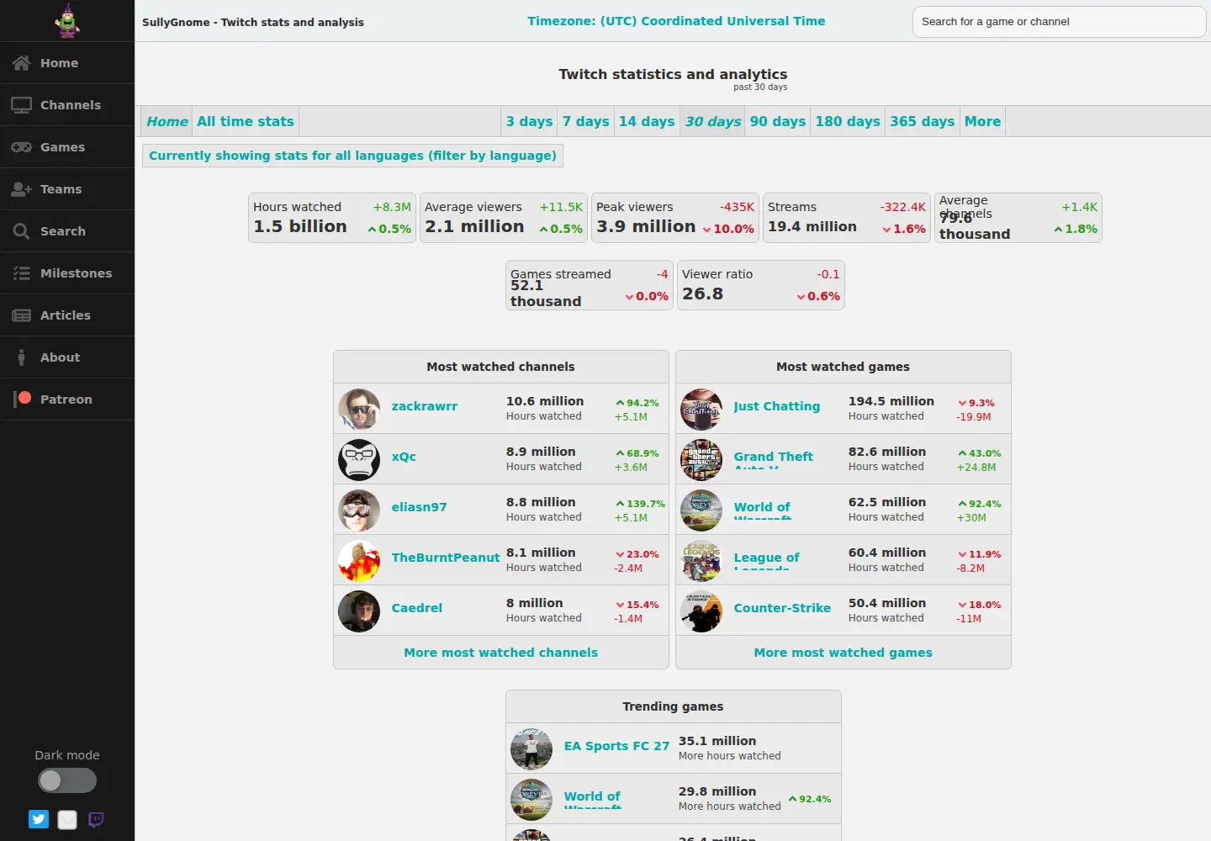Click the Grand Theft Auto game icon

(x=701, y=460)
